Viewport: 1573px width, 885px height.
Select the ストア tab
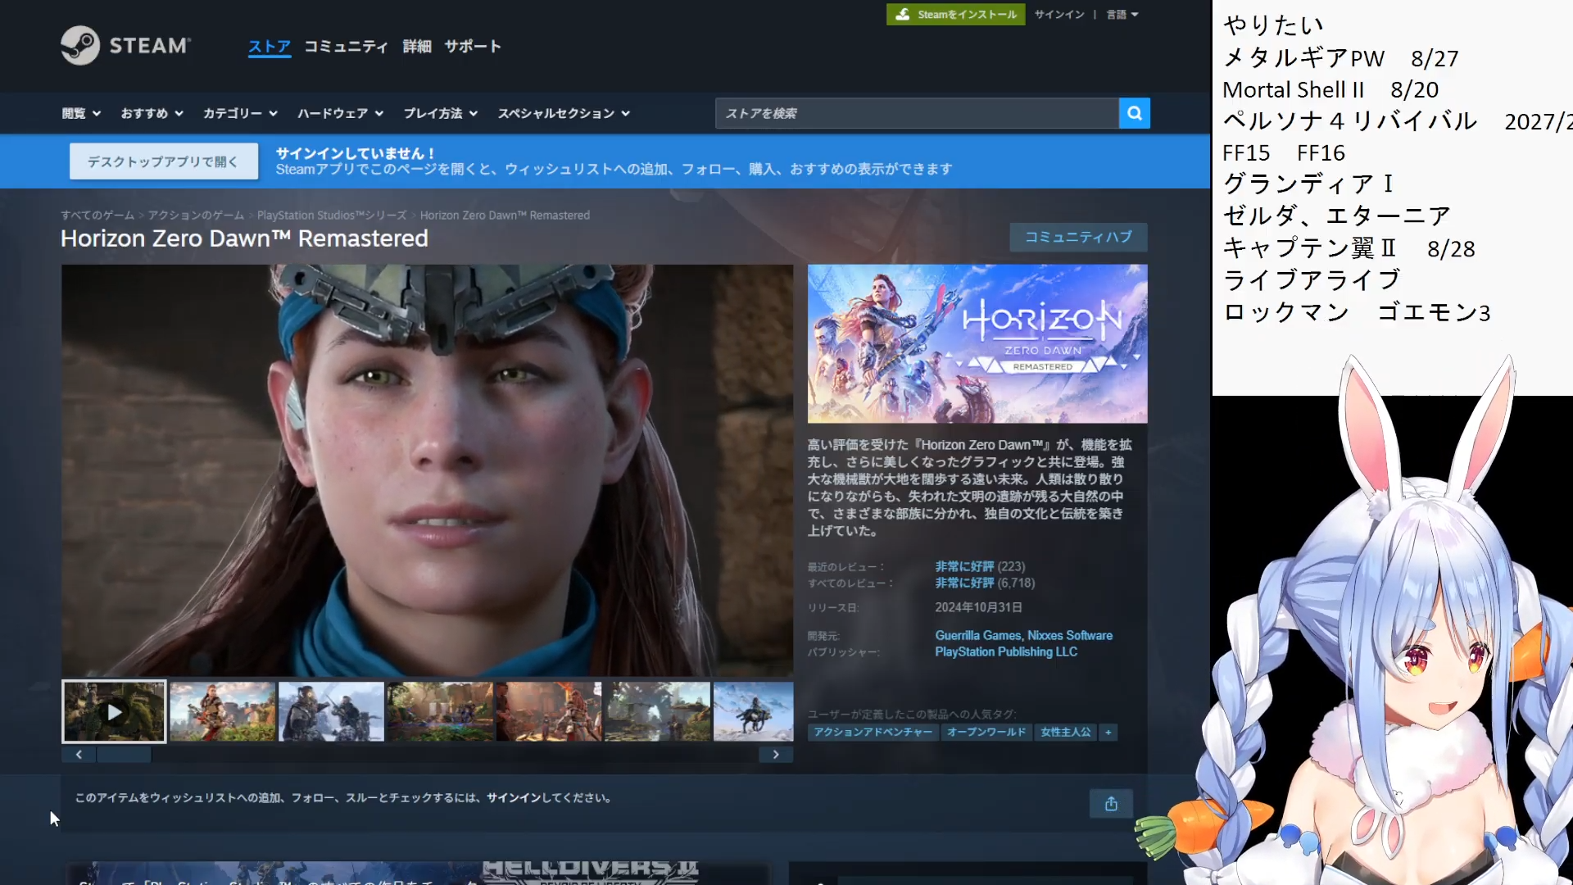270,47
